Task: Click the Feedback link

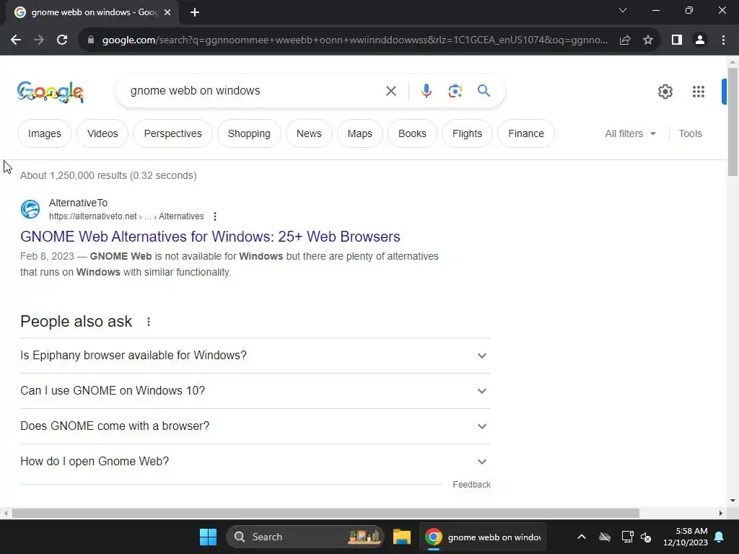Action: click(x=471, y=485)
